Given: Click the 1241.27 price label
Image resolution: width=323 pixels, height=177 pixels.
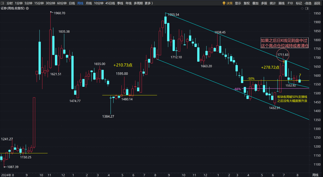Looking at the screenshot, I should pos(7,139).
